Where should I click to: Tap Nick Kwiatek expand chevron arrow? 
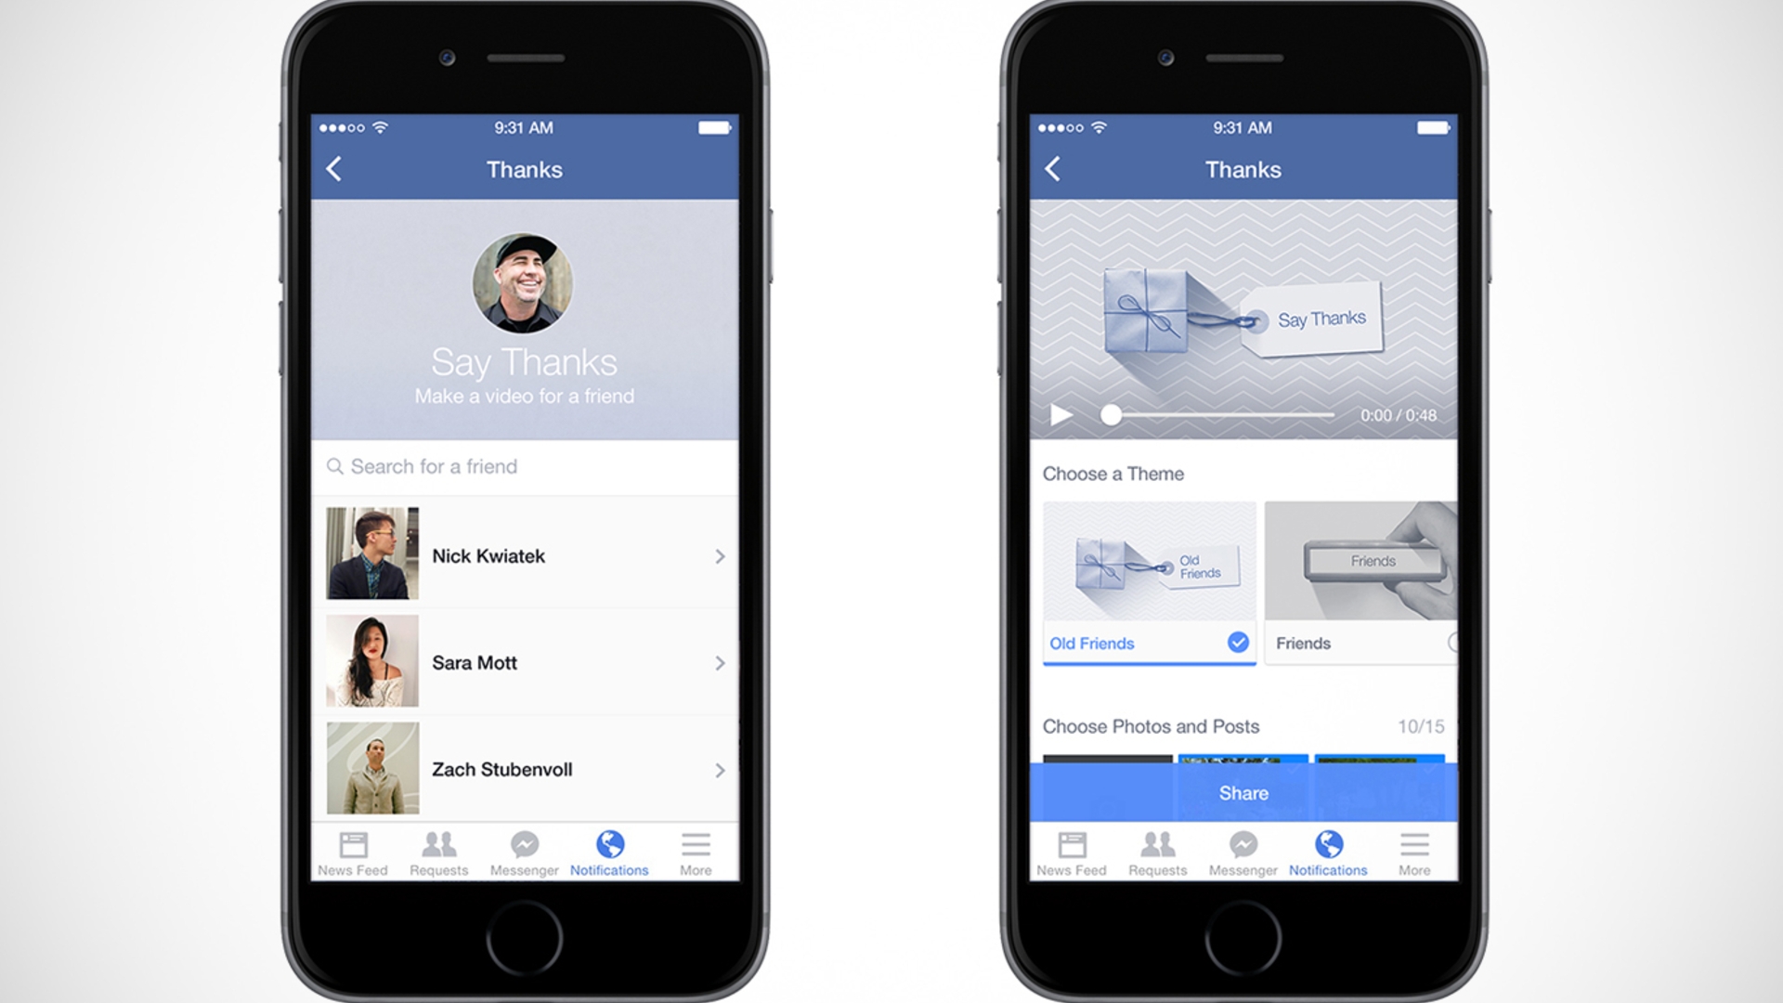coord(720,556)
